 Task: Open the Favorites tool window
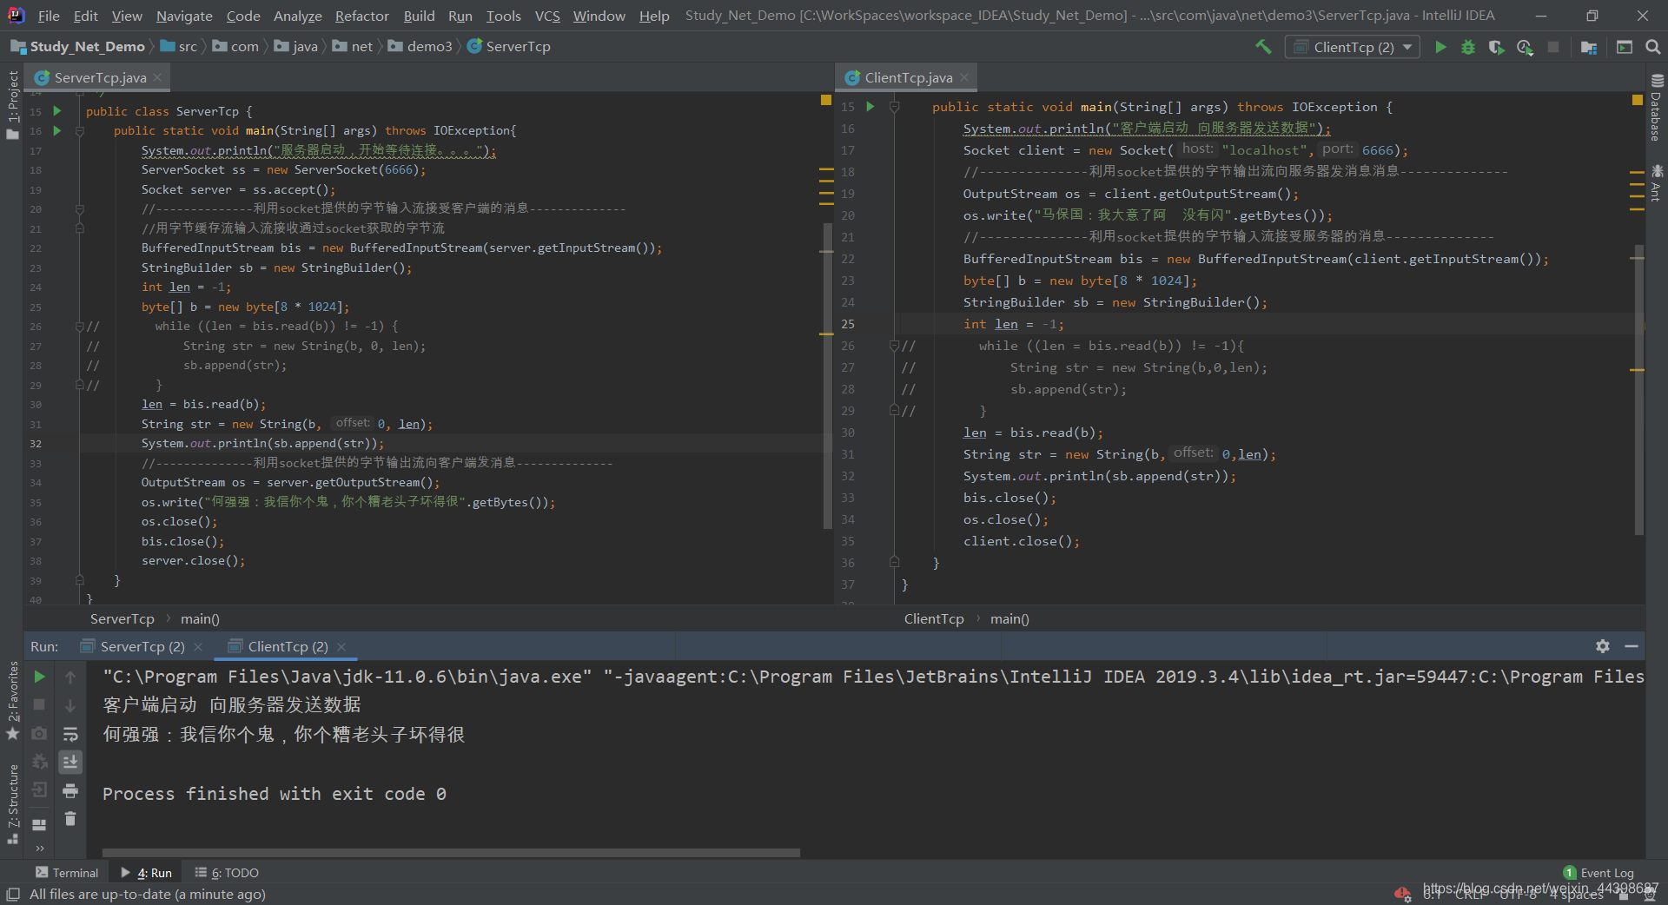click(x=12, y=700)
